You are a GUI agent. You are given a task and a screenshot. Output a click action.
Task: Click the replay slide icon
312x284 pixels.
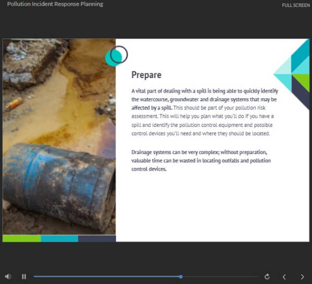(x=267, y=277)
